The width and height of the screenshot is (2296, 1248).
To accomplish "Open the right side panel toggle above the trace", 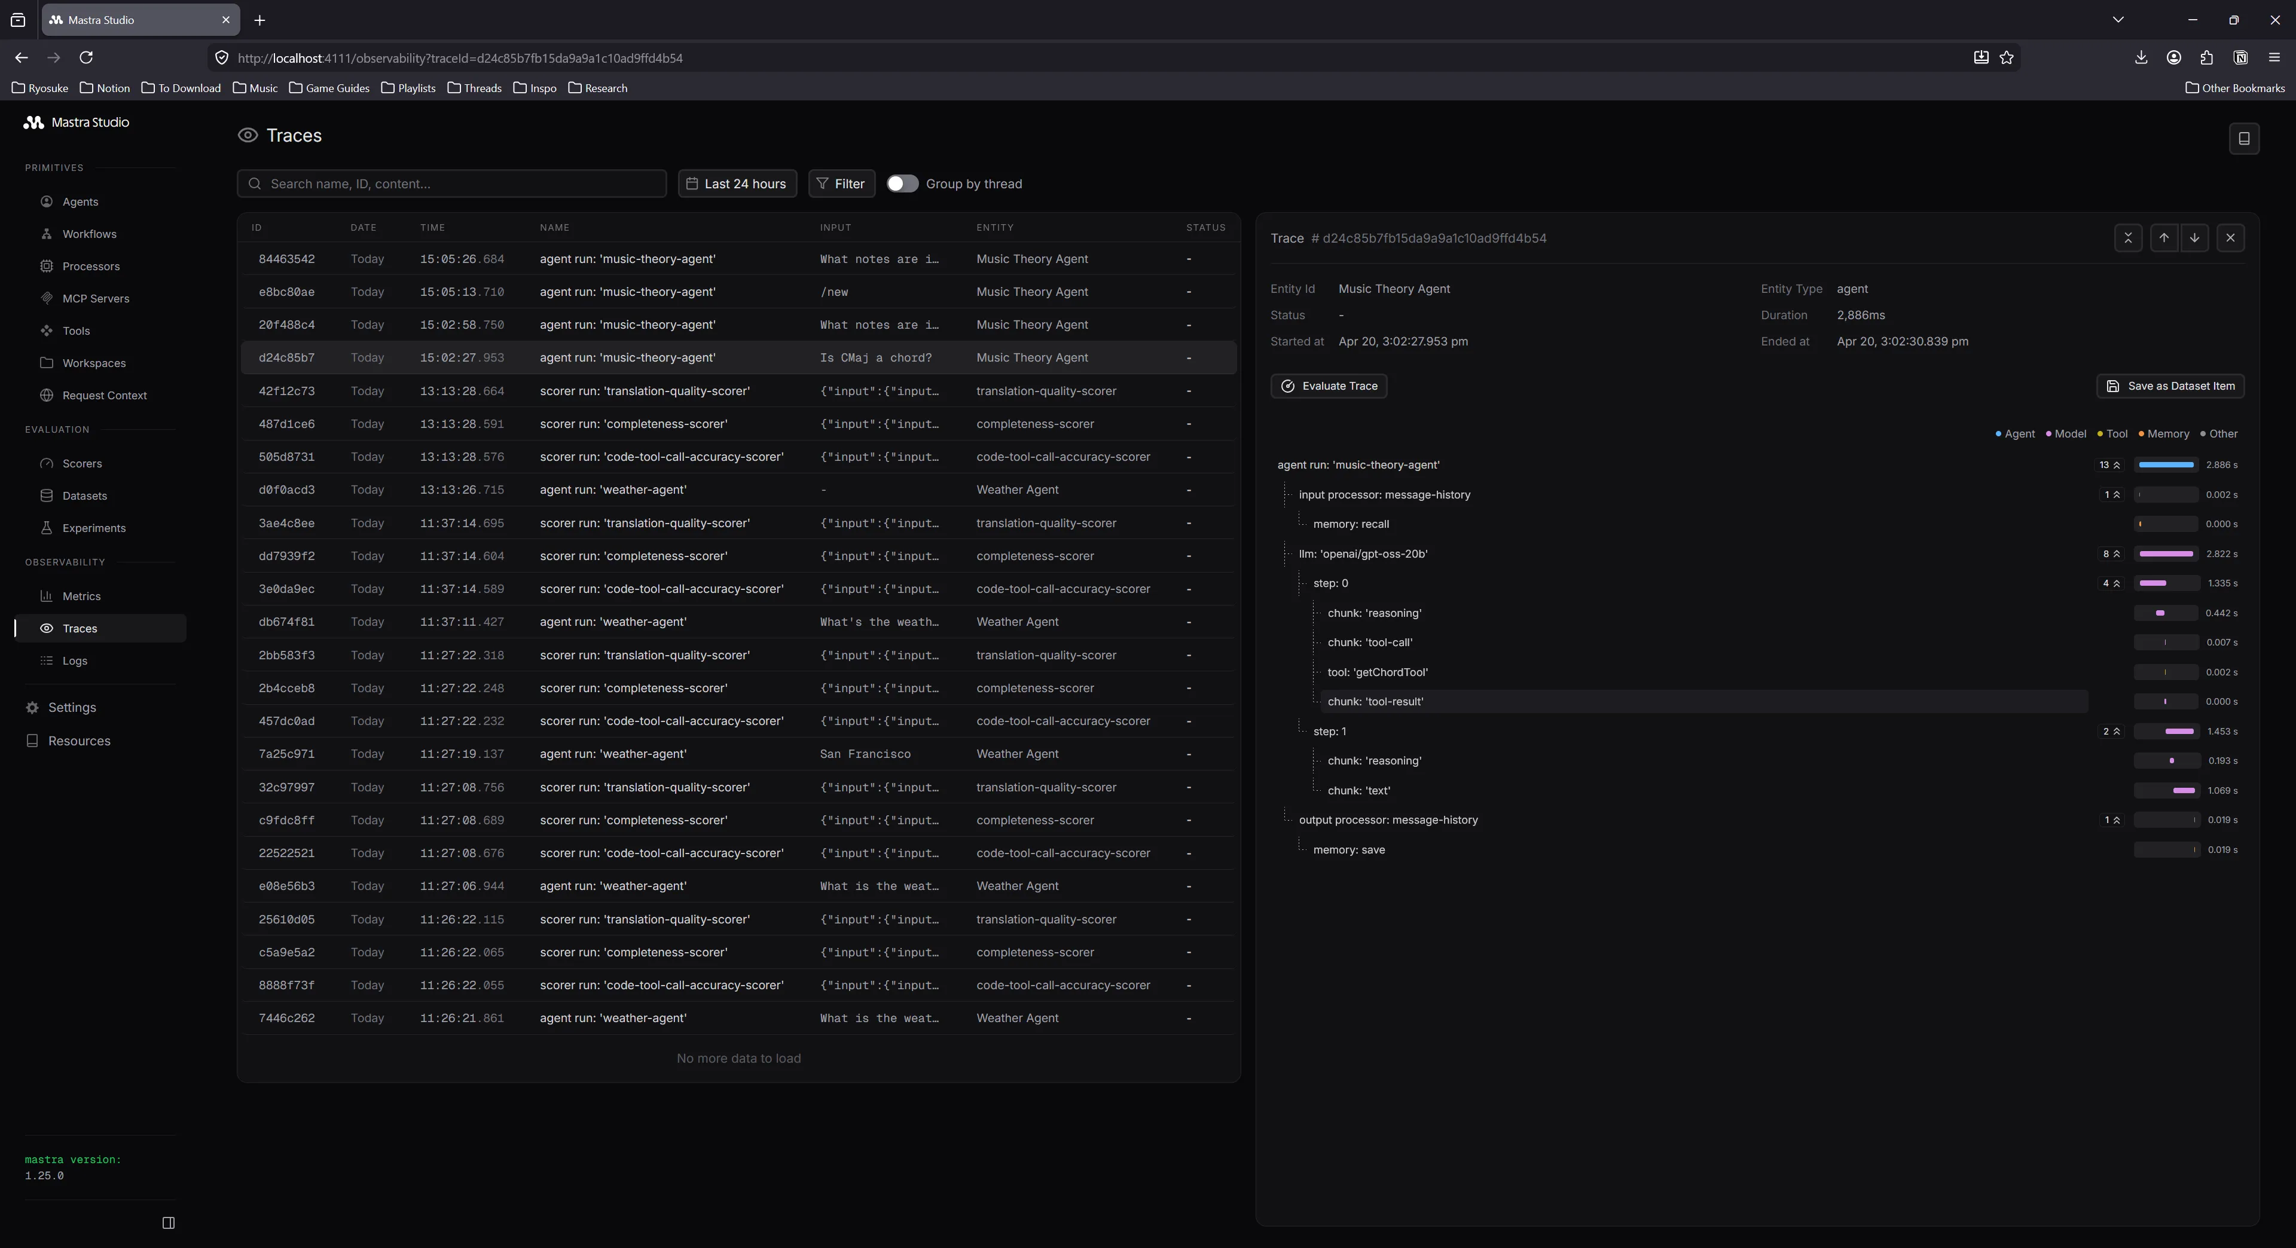I will click(x=2245, y=138).
